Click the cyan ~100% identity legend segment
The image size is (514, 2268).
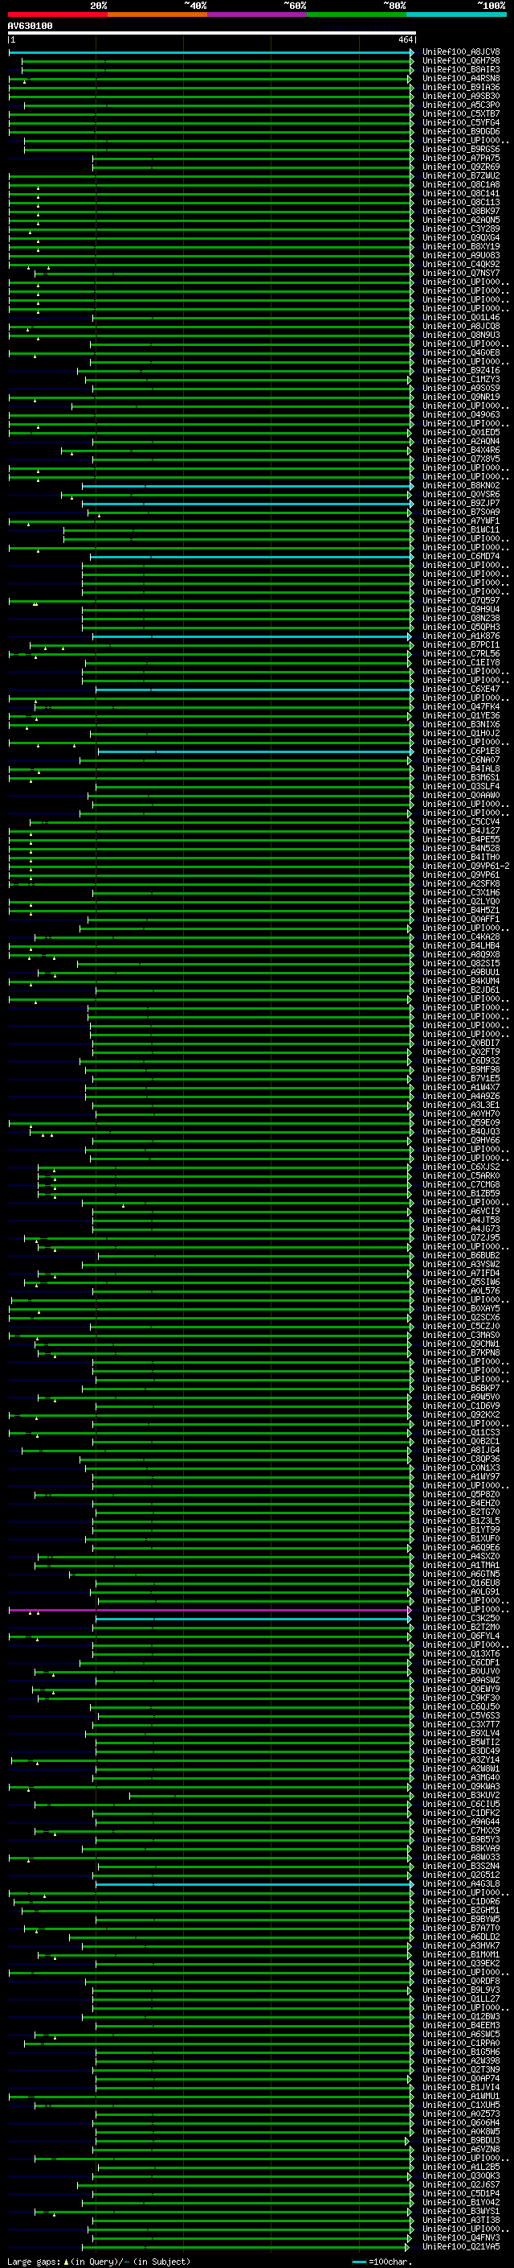456,14
